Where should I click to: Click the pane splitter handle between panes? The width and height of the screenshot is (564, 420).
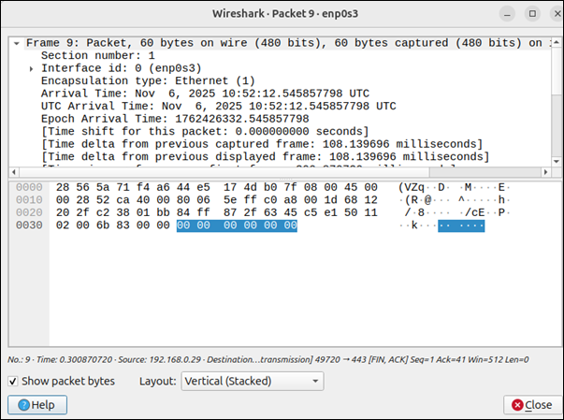point(285,179)
